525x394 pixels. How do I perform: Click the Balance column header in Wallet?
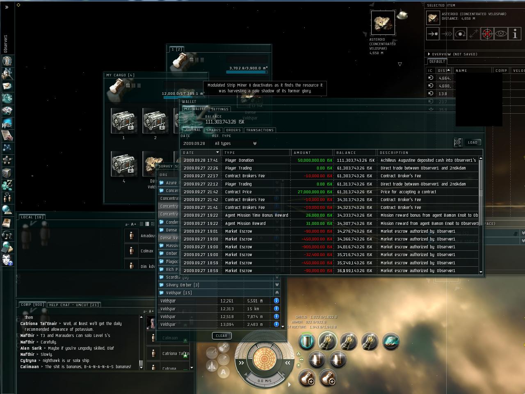(355, 153)
